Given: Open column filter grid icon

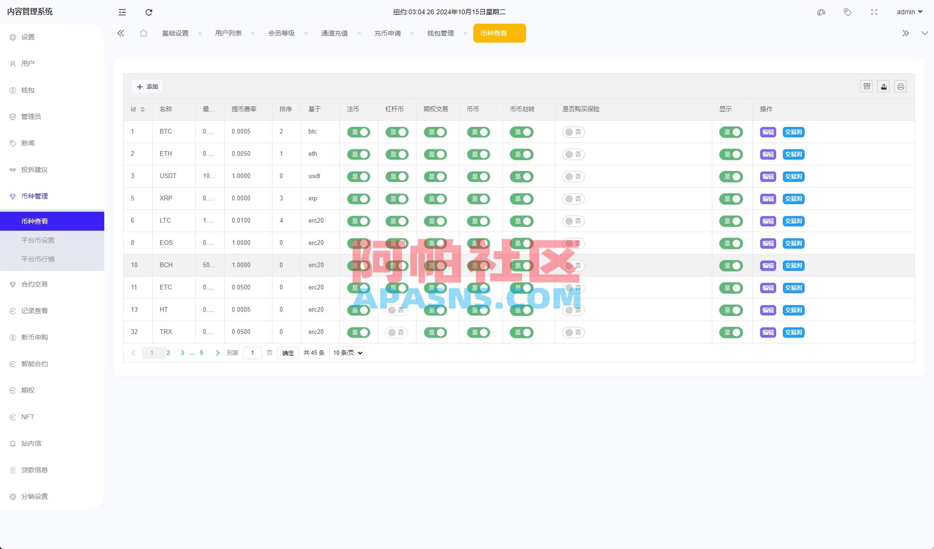Looking at the screenshot, I should pos(866,87).
